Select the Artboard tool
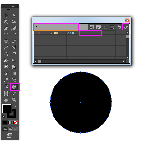This screenshot has width=163, height=153. (x=6, y=94)
